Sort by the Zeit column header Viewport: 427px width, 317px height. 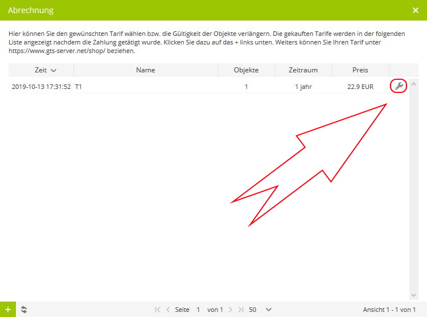[41, 70]
